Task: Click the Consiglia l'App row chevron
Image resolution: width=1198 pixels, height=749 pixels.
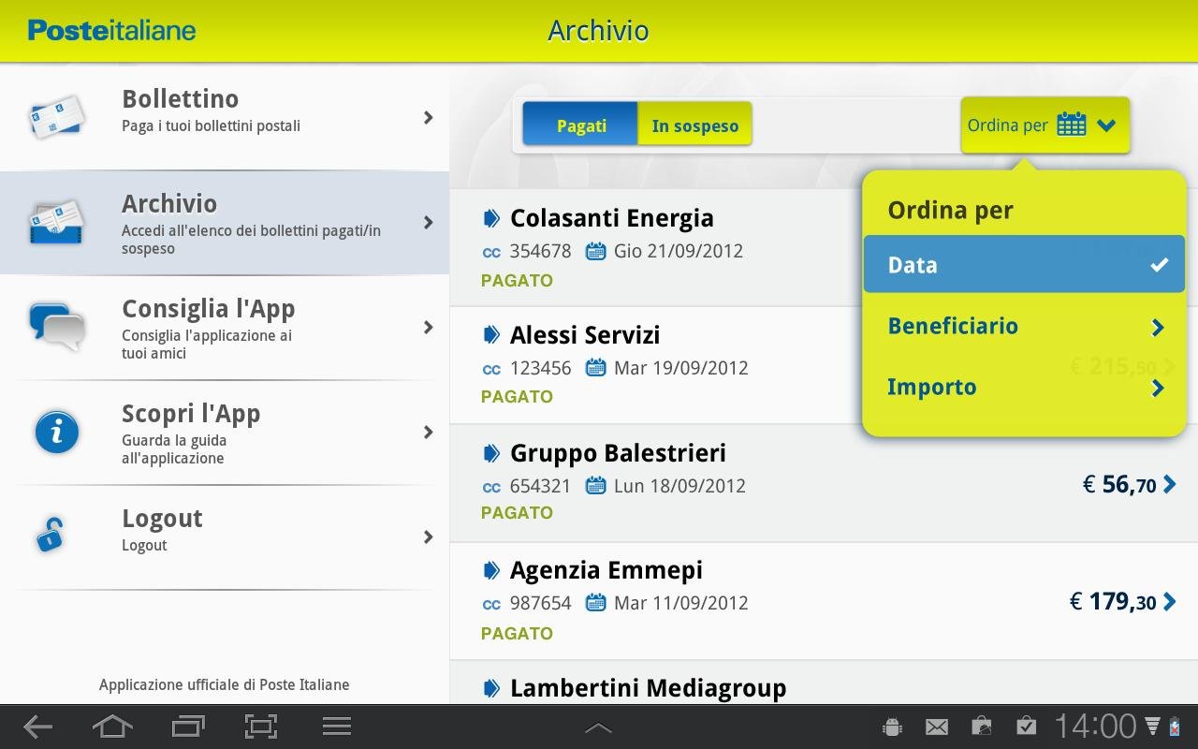Action: pyautogui.click(x=428, y=327)
